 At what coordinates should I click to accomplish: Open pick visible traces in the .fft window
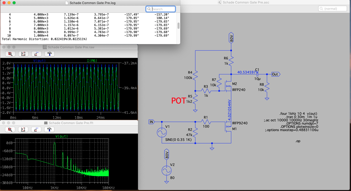click(37, 129)
